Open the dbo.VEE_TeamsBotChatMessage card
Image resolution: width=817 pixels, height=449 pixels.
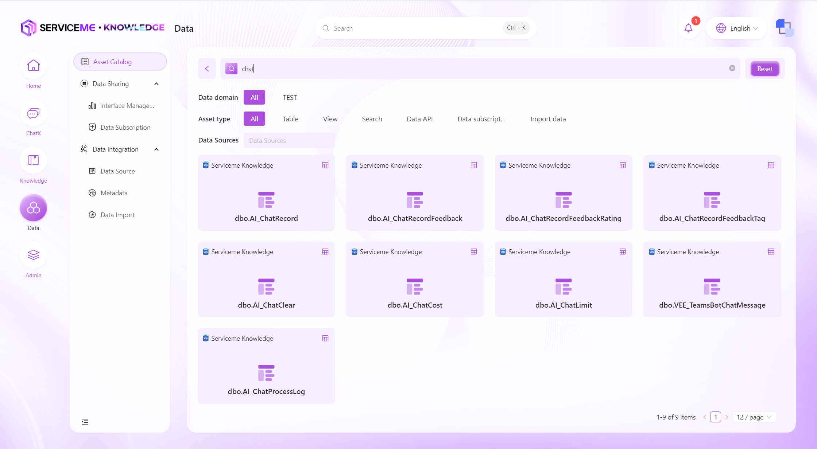(x=712, y=279)
